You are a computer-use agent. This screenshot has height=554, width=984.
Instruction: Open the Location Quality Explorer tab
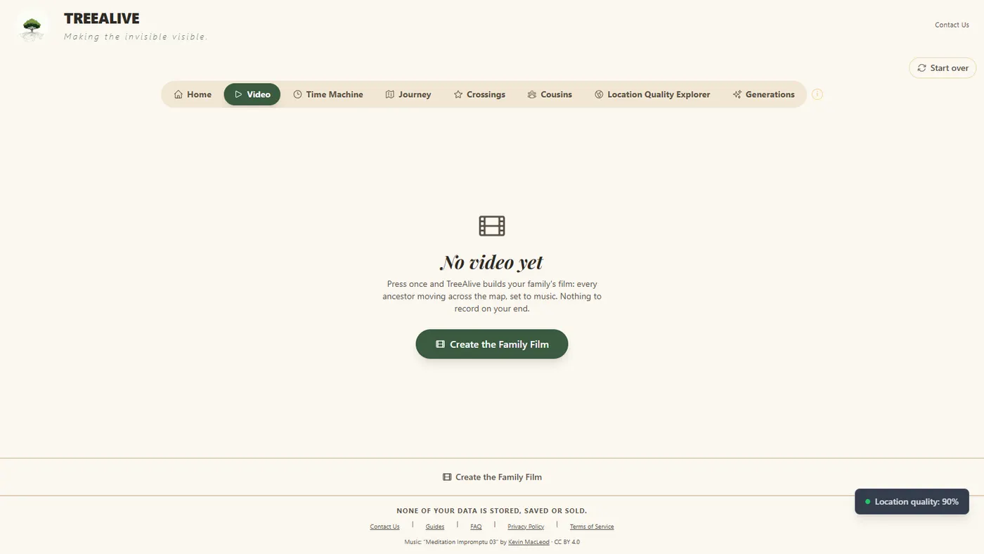[652, 94]
